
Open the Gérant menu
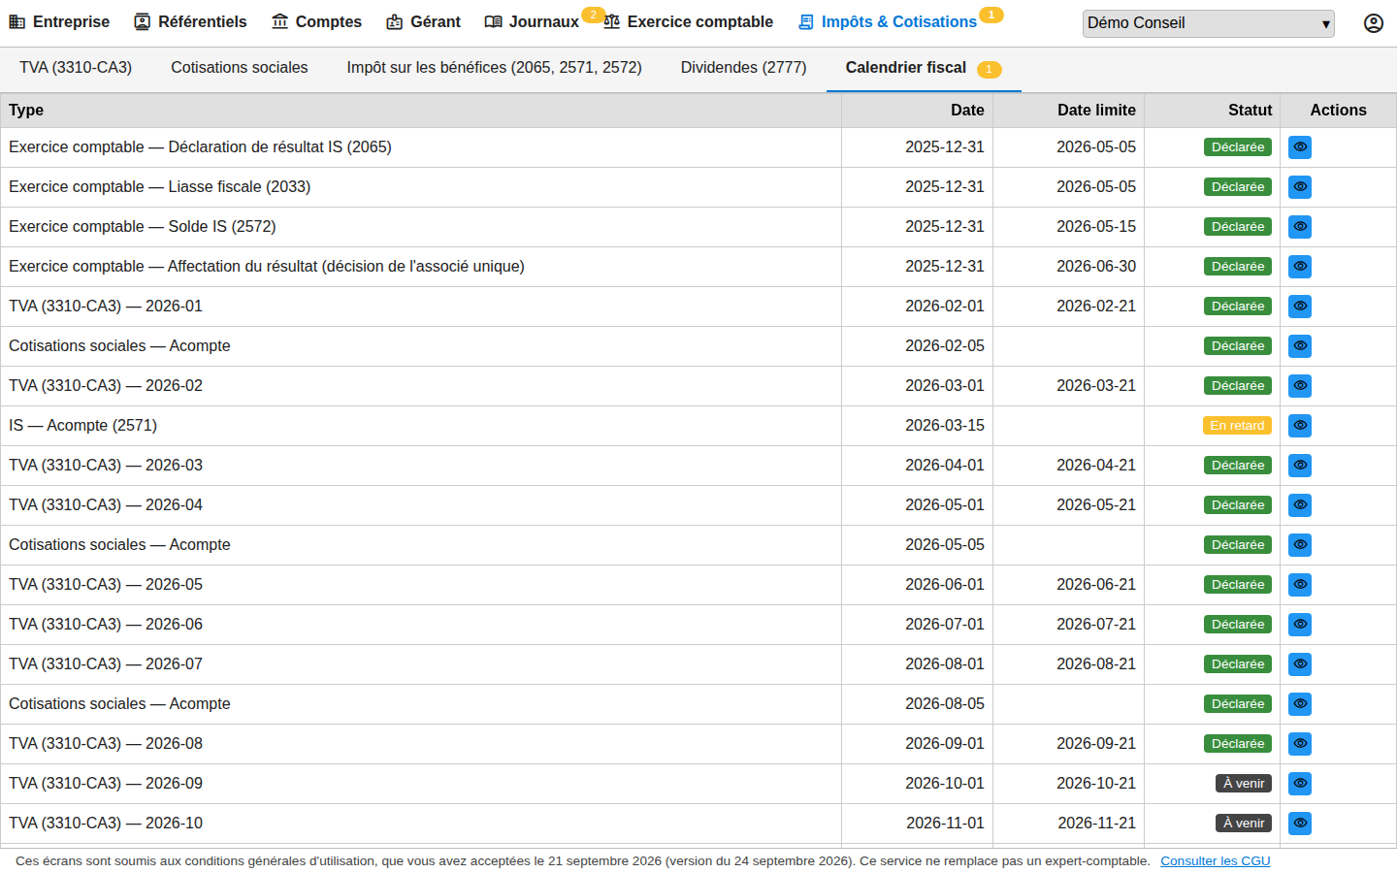pyautogui.click(x=423, y=22)
